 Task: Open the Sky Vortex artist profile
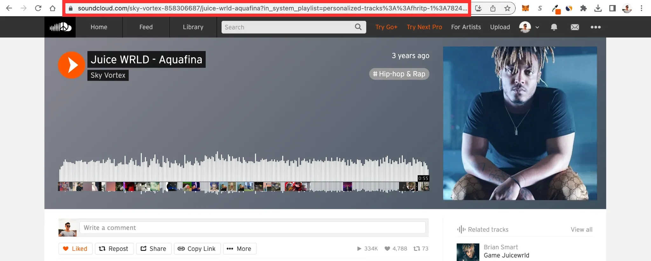tap(108, 75)
